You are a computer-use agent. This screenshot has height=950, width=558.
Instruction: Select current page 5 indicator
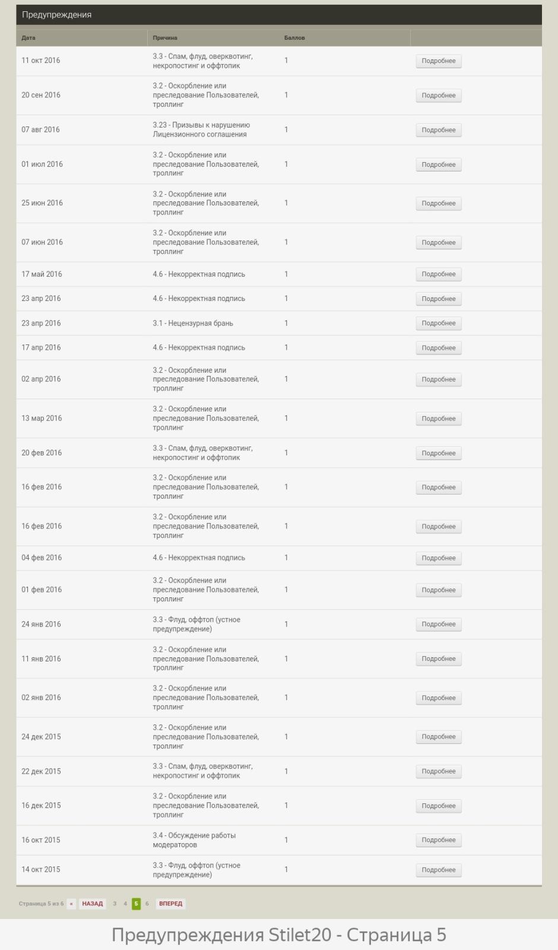coord(136,904)
